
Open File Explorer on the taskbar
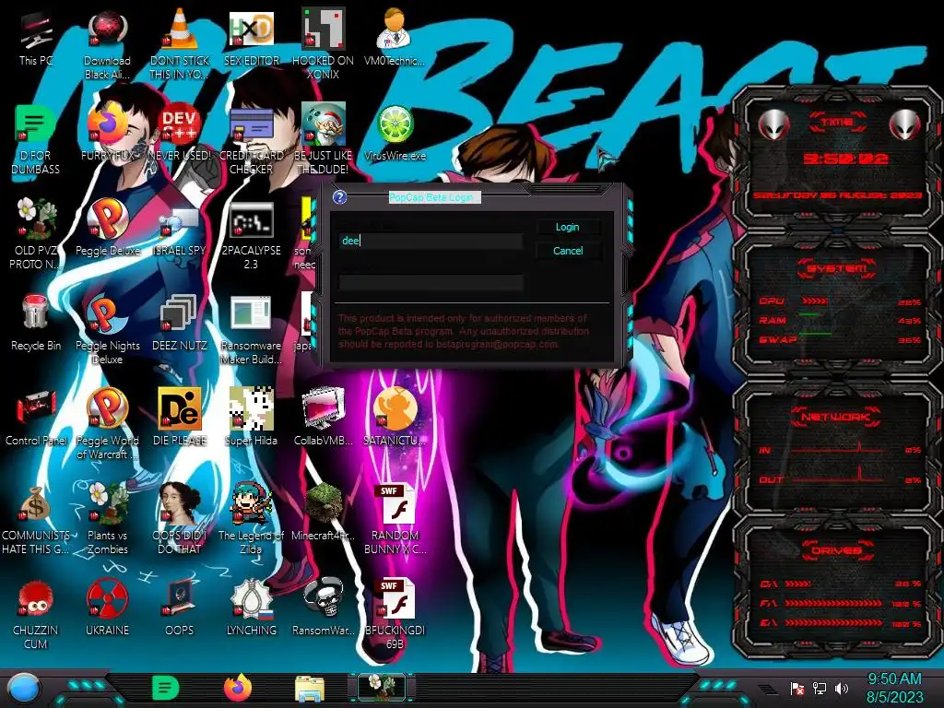pyautogui.click(x=310, y=689)
